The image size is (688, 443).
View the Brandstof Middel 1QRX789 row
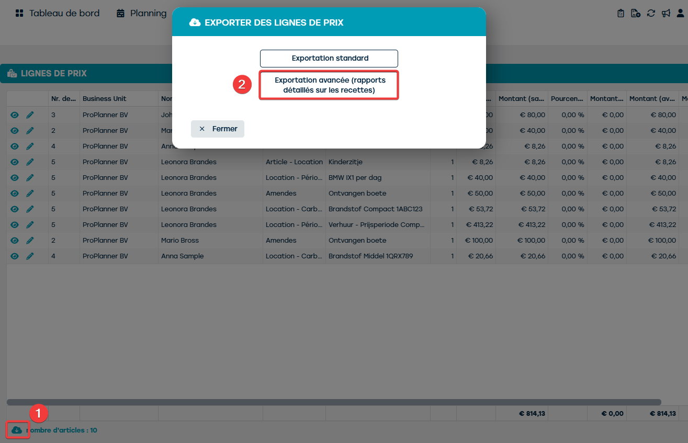pyautogui.click(x=15, y=256)
